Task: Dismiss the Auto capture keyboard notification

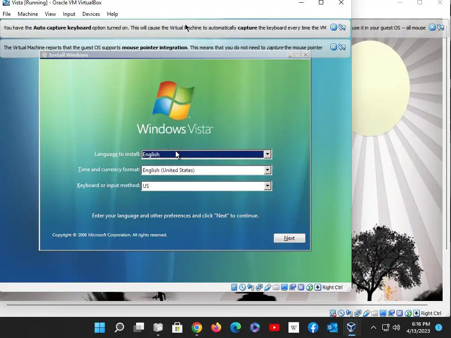Action: tap(333, 27)
